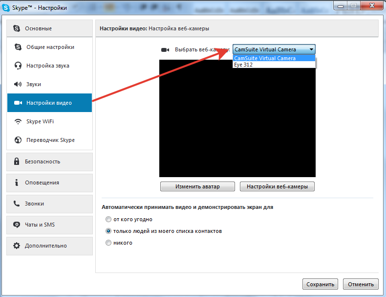
Task: Click the 'Настройки видео: Настройка веб-камеры' heading
Action: point(154,28)
